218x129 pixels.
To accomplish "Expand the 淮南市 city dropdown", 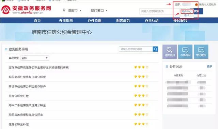I will [x=74, y=11].
